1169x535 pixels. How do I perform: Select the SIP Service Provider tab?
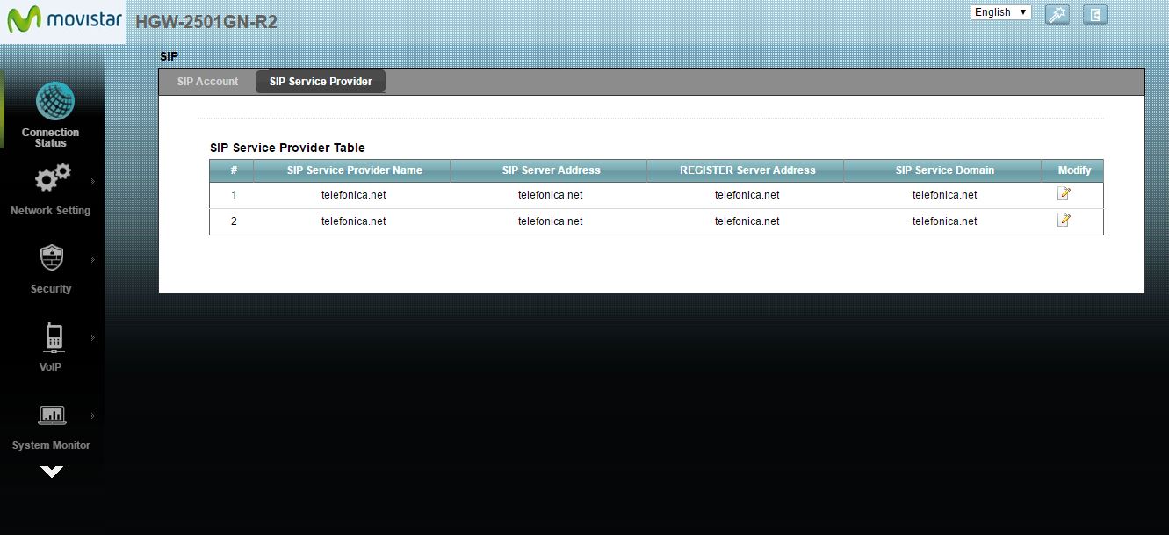tap(321, 82)
